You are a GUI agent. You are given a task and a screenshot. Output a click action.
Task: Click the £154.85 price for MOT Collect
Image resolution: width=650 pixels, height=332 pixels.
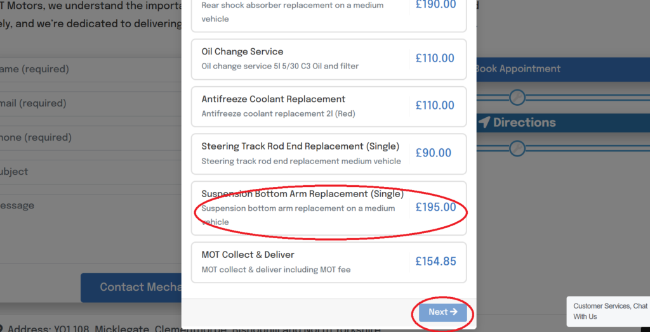435,261
